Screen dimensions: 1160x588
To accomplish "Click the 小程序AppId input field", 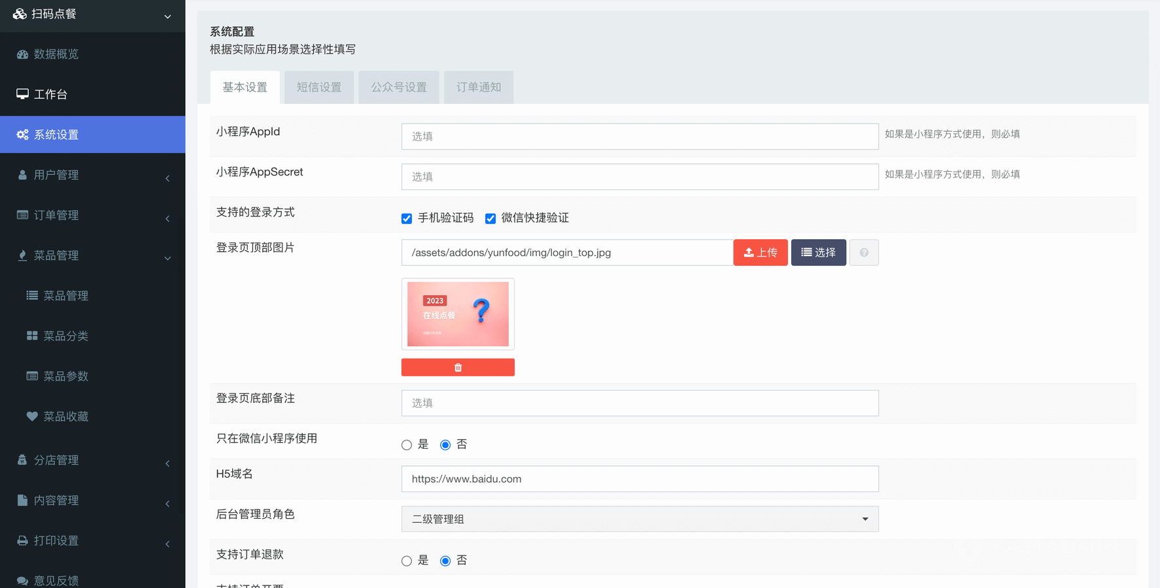I will [x=640, y=137].
